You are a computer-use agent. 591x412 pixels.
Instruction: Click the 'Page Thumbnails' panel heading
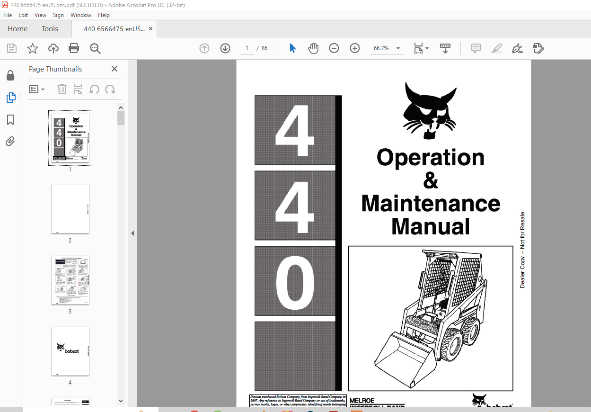55,69
